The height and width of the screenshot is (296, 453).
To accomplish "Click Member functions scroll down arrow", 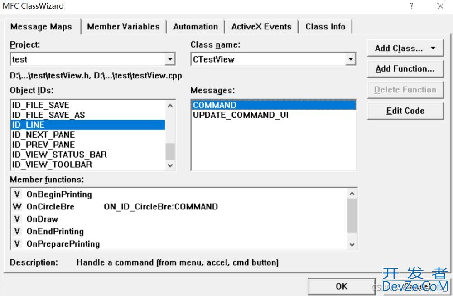I will 352,244.
